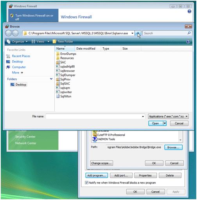Click the Path text field
Screen dimensions: 197x200
pyautogui.click(x=134, y=147)
